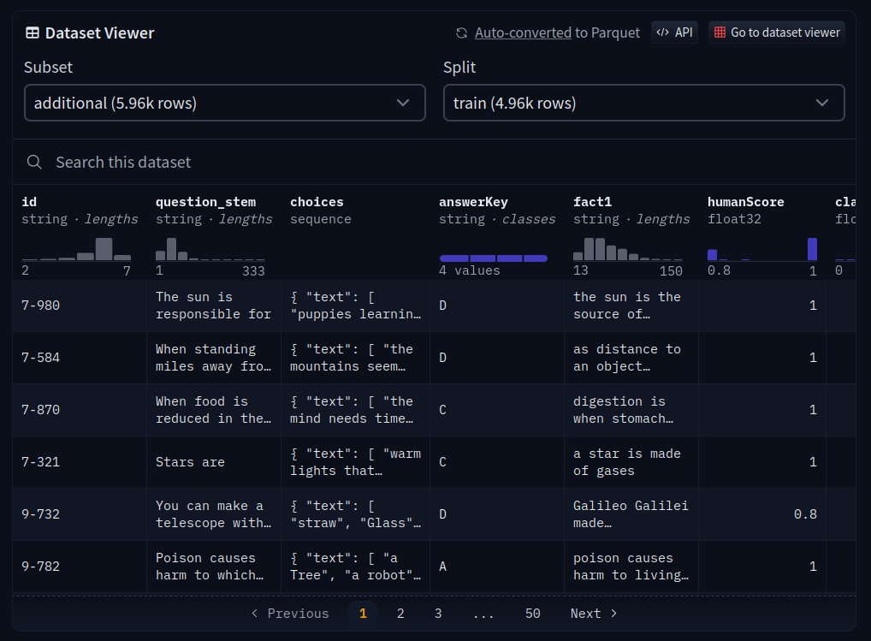871x641 pixels.
Task: Select the question_stem column header
Action: point(205,202)
